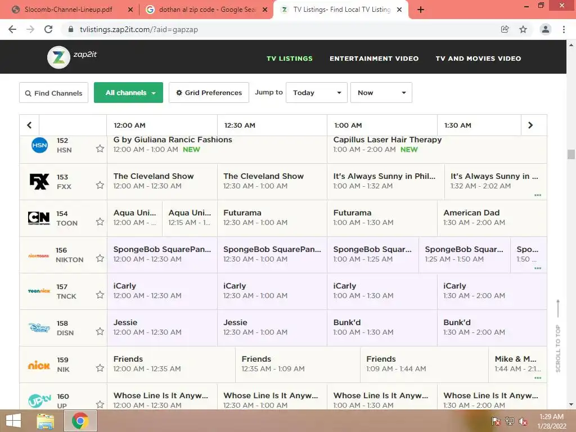This screenshot has width=576, height=432.
Task: Expand more FXX listings ellipsis
Action: [x=538, y=195]
